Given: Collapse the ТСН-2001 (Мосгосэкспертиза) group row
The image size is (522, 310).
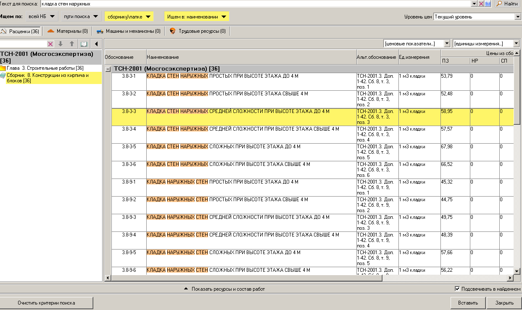Looking at the screenshot, I should pyautogui.click(x=108, y=69).
